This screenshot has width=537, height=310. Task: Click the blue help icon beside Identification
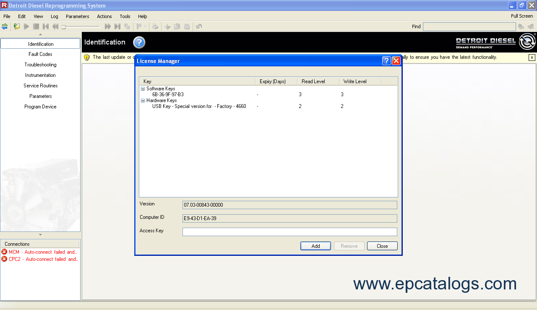[x=139, y=42]
